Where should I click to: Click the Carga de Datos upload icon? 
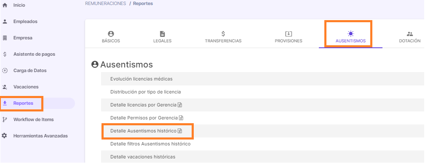[4, 70]
